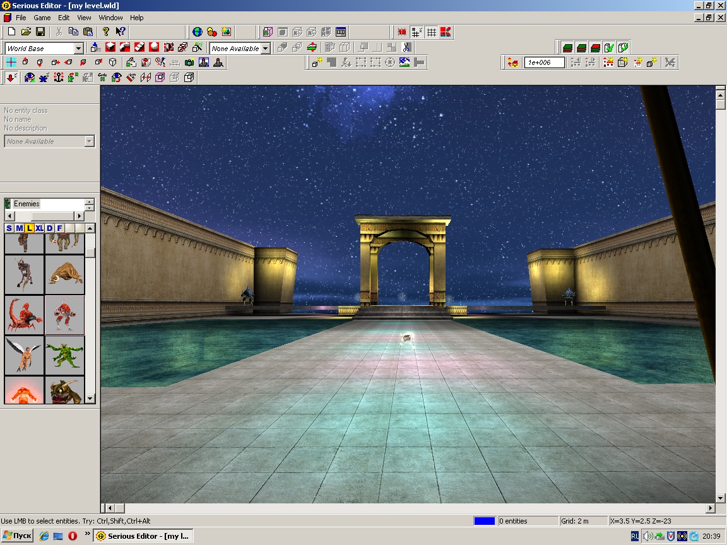Open the Help menu
The height and width of the screenshot is (545, 727).
click(137, 18)
